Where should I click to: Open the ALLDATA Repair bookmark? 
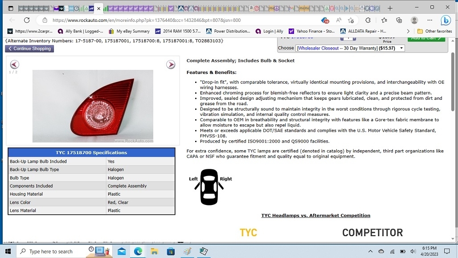tap(363, 31)
